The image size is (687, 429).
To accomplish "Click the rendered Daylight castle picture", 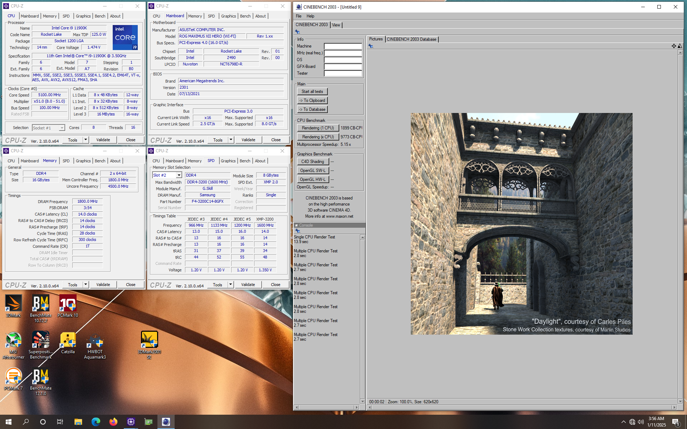I will pos(521,224).
